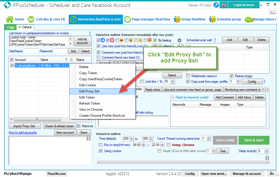Click the FPlusScheduler app logo
This screenshot has height=177, width=280.
[7, 5]
